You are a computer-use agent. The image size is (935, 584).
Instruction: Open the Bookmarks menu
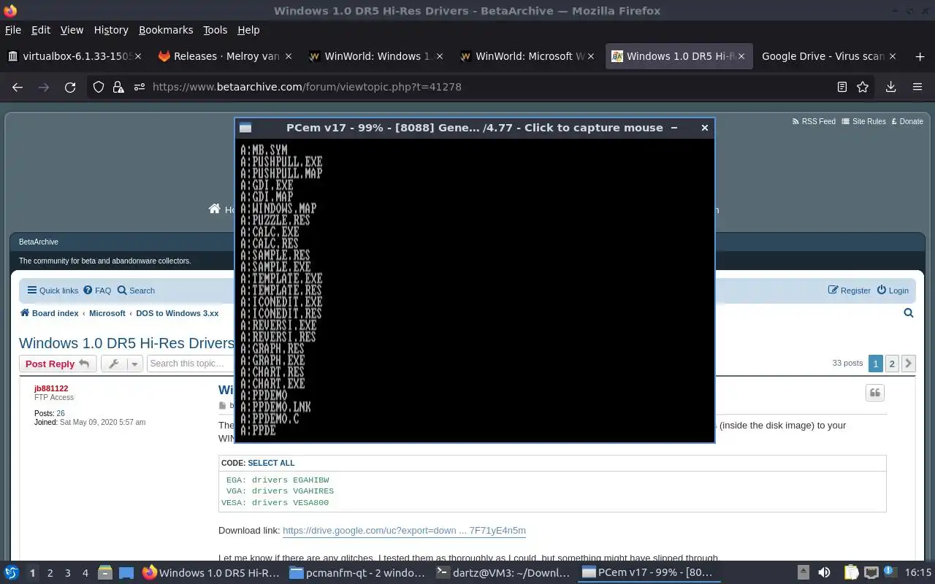click(166, 30)
